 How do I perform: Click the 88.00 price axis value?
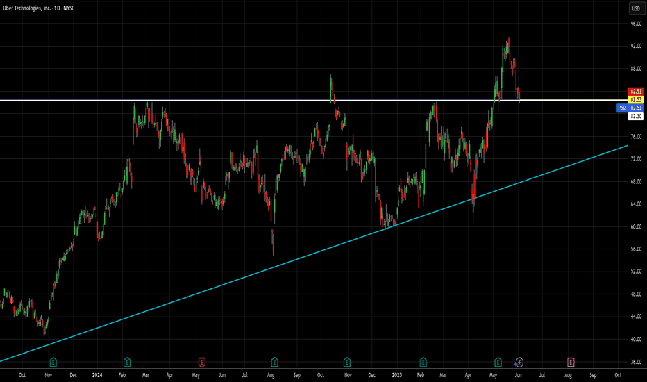(636, 69)
